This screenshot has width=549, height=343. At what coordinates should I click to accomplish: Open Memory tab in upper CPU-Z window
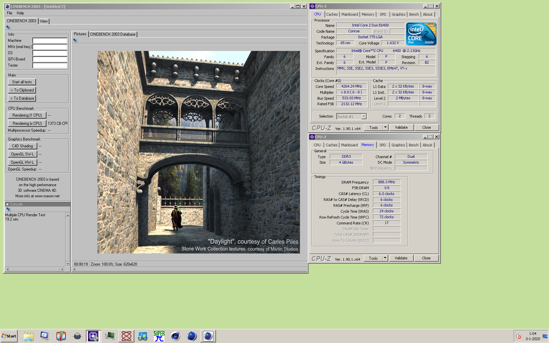pyautogui.click(x=368, y=14)
